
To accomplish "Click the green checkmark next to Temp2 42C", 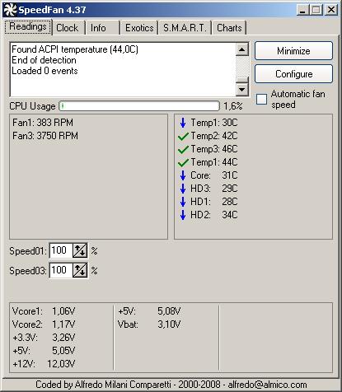I will 183,136.
